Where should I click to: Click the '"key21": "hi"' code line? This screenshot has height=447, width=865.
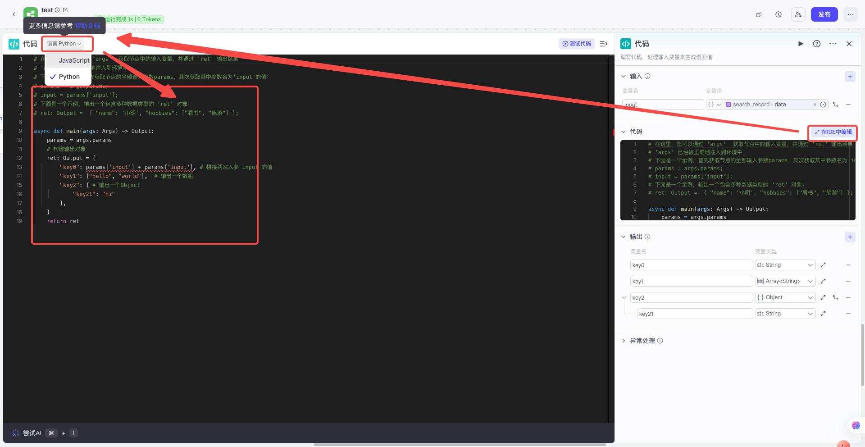click(94, 194)
